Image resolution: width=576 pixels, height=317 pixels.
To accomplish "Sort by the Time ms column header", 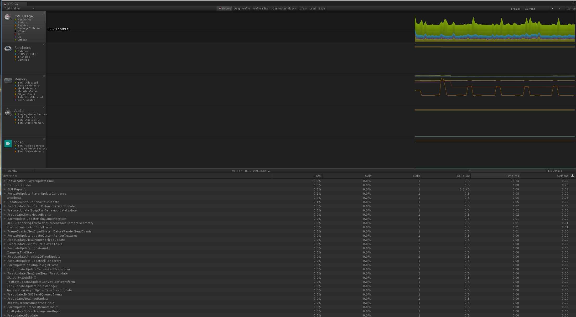I will (495, 176).
